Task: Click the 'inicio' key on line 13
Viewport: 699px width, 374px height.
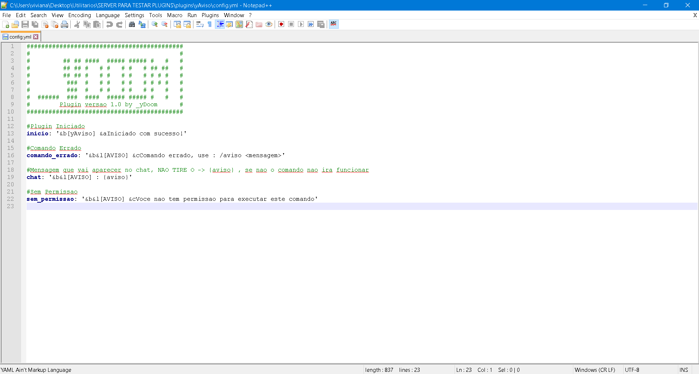Action: point(38,134)
